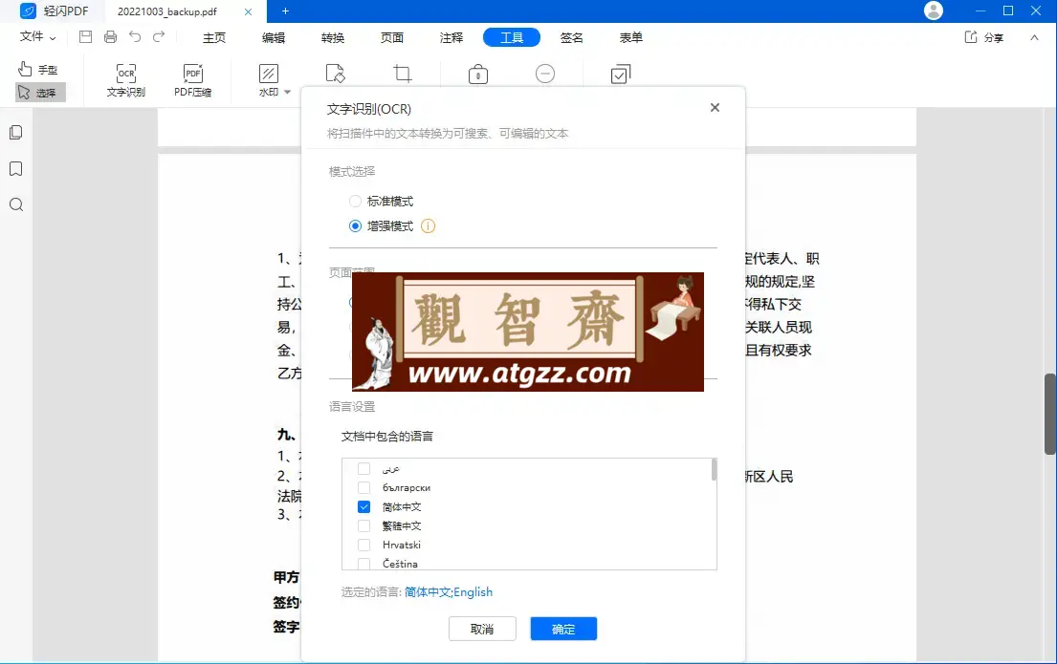1057x664 pixels.
Task: Click the page background icon next to watermark
Action: click(335, 74)
